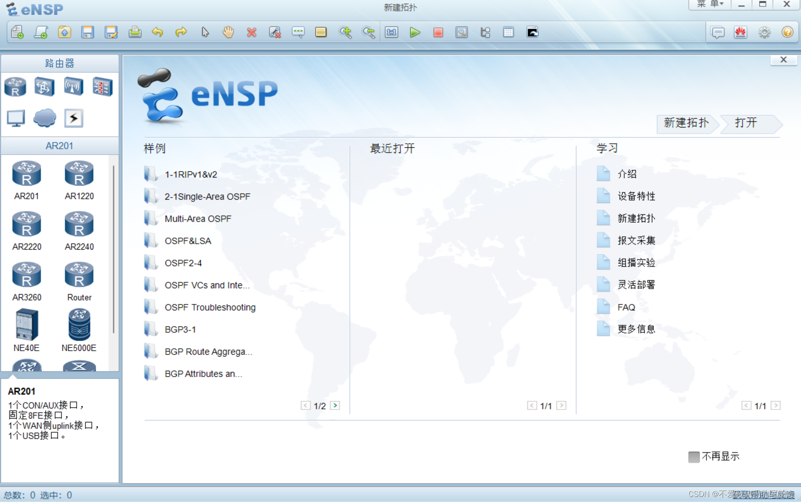Click the red stop devices button
Screen dimensions: 801x502
pos(438,32)
